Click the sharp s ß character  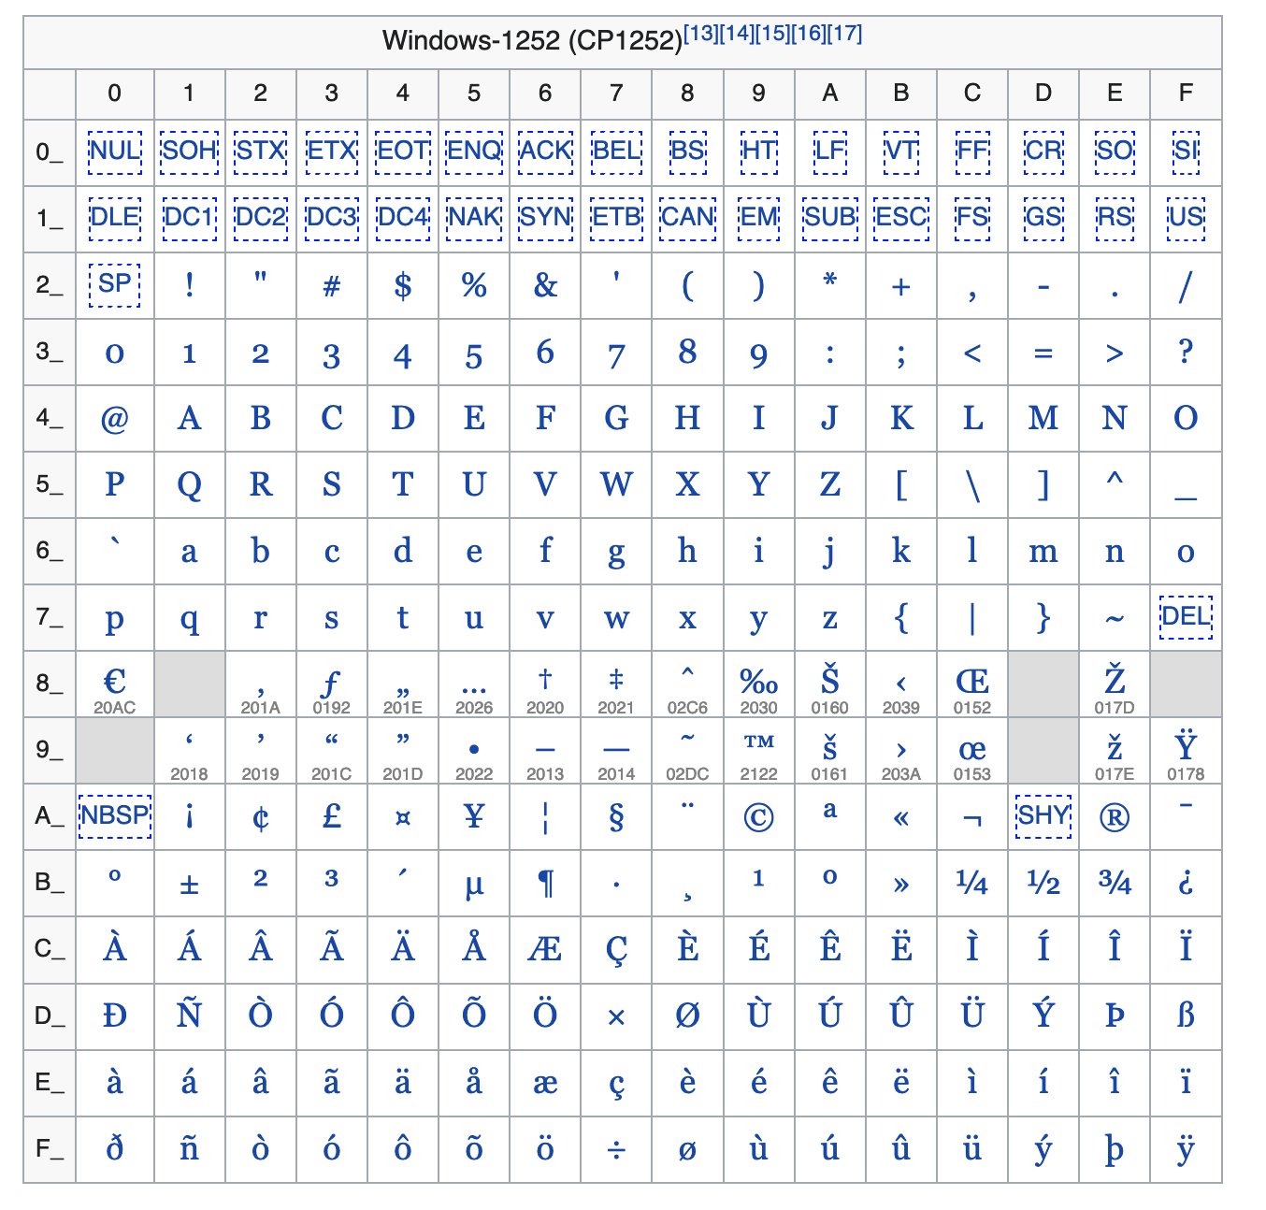coord(1186,1016)
